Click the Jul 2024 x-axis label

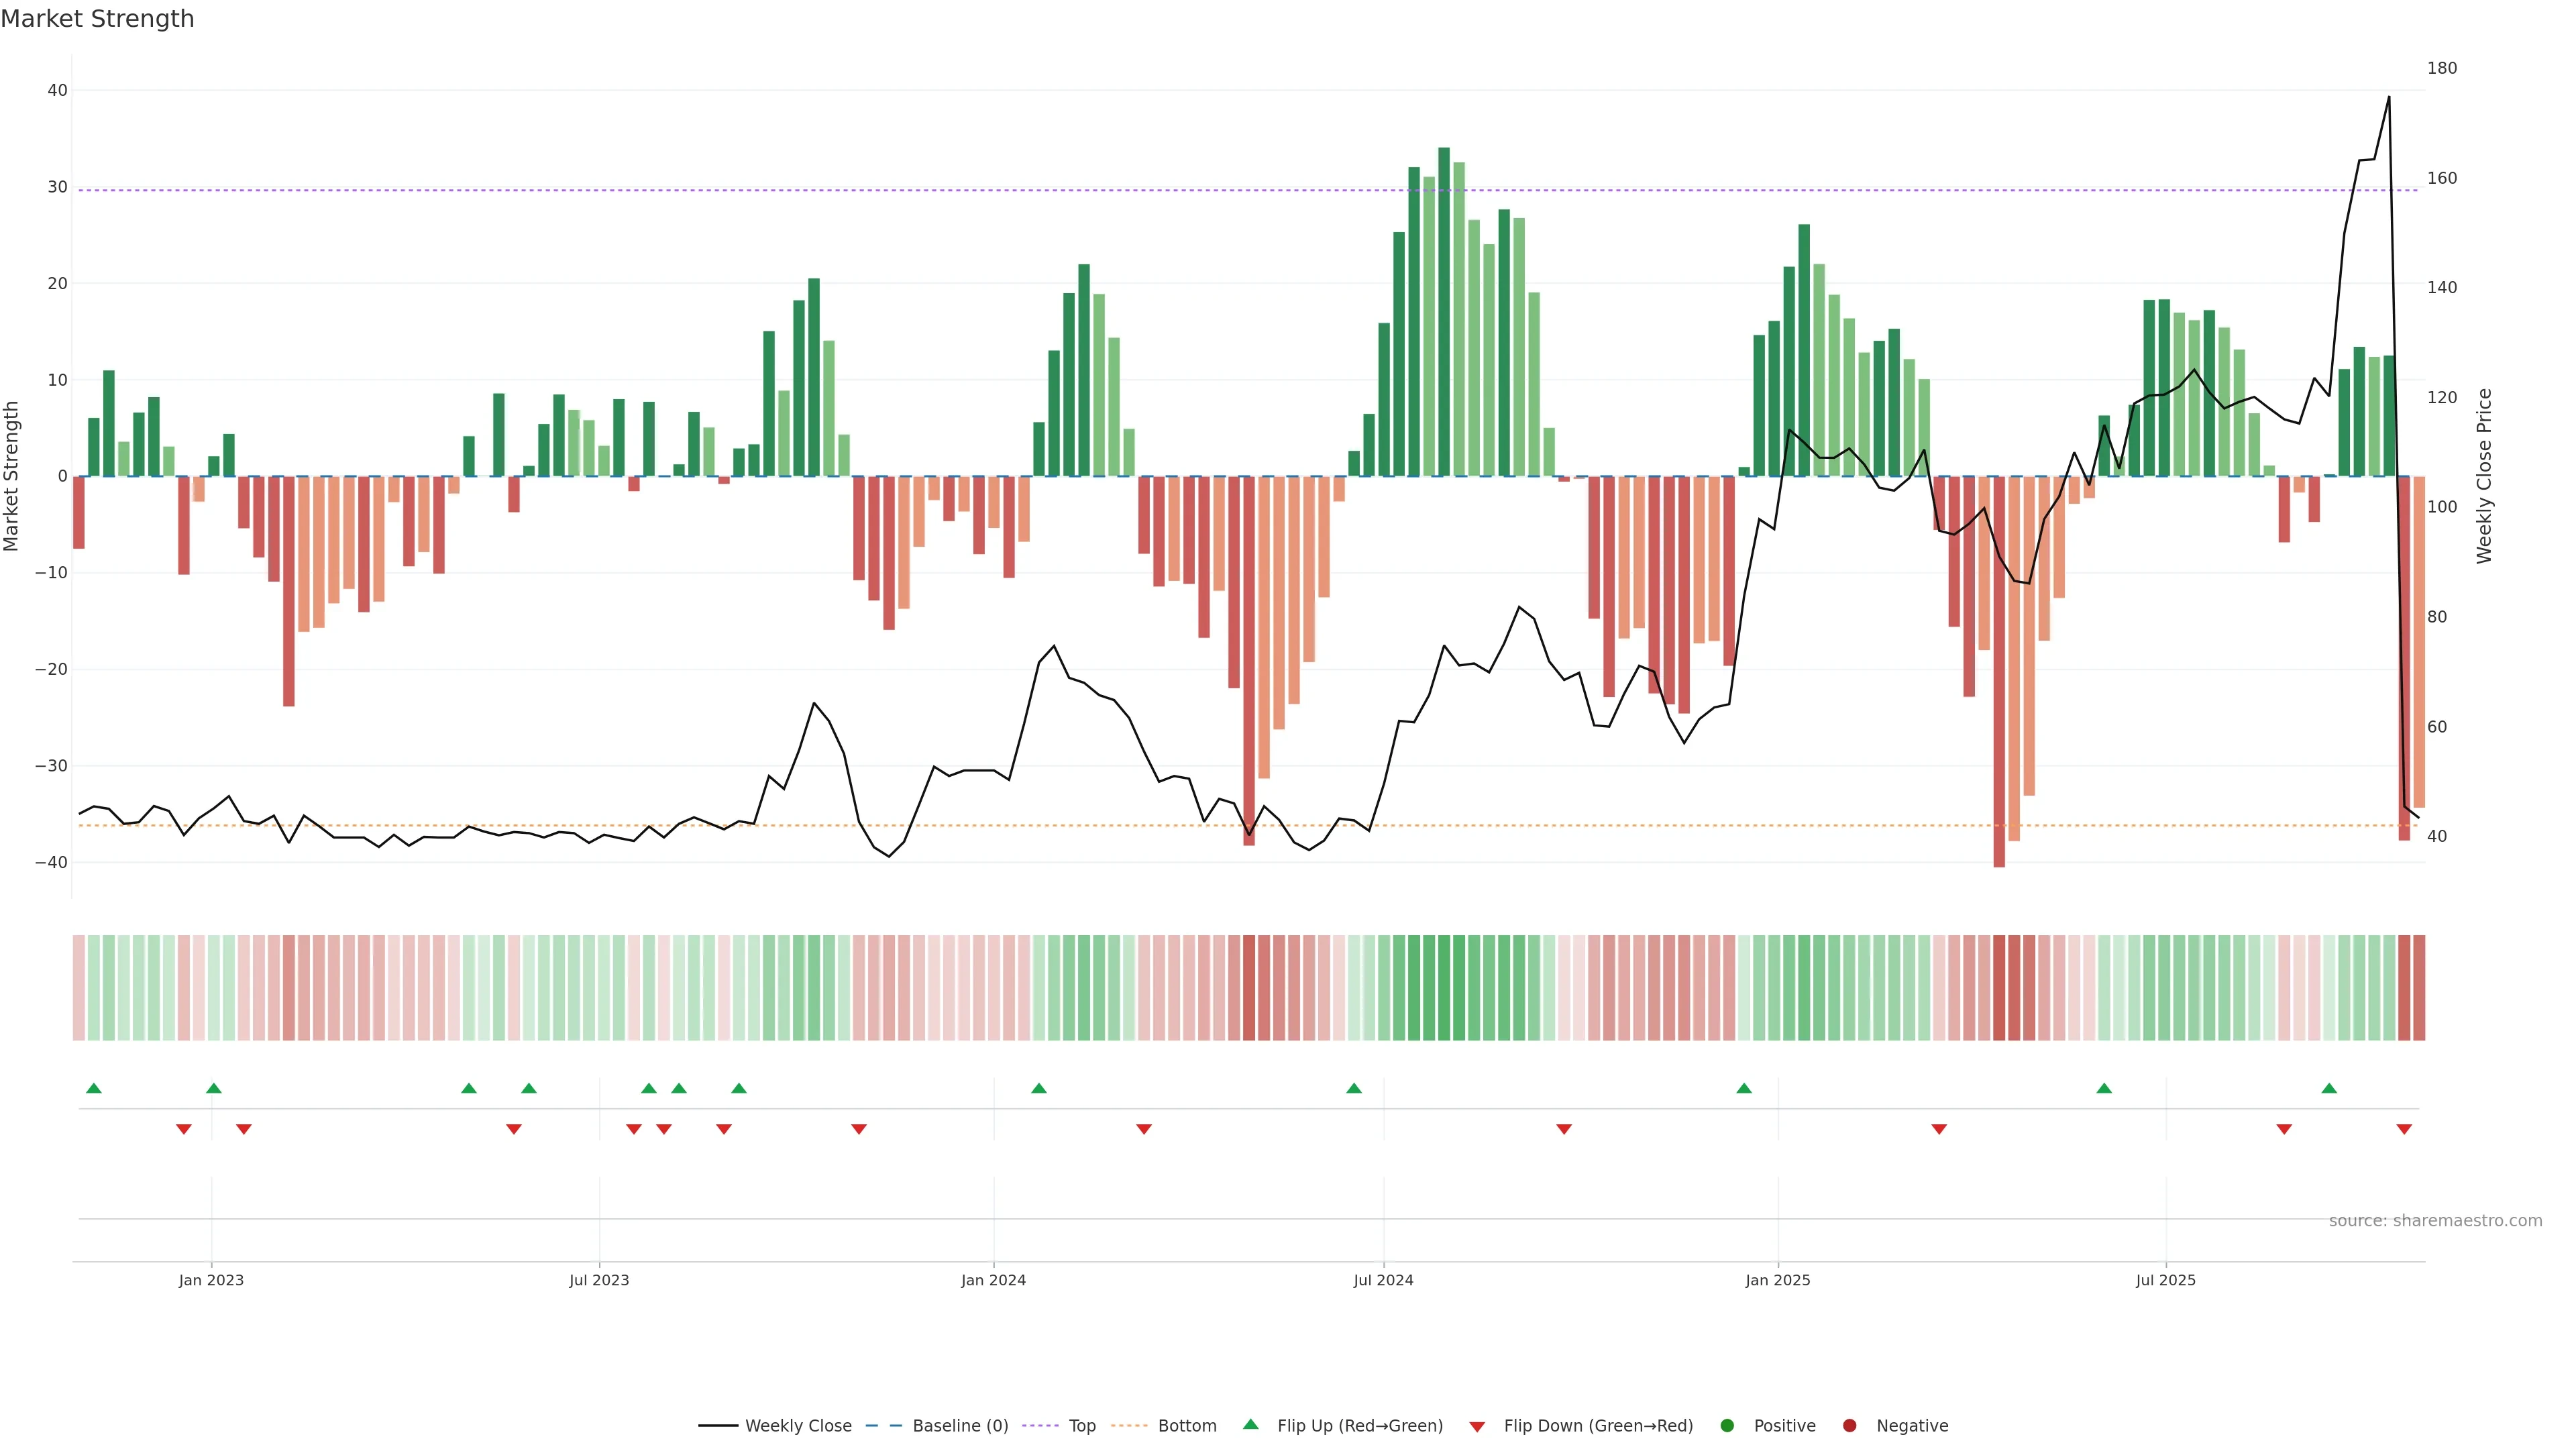pos(1383,1280)
